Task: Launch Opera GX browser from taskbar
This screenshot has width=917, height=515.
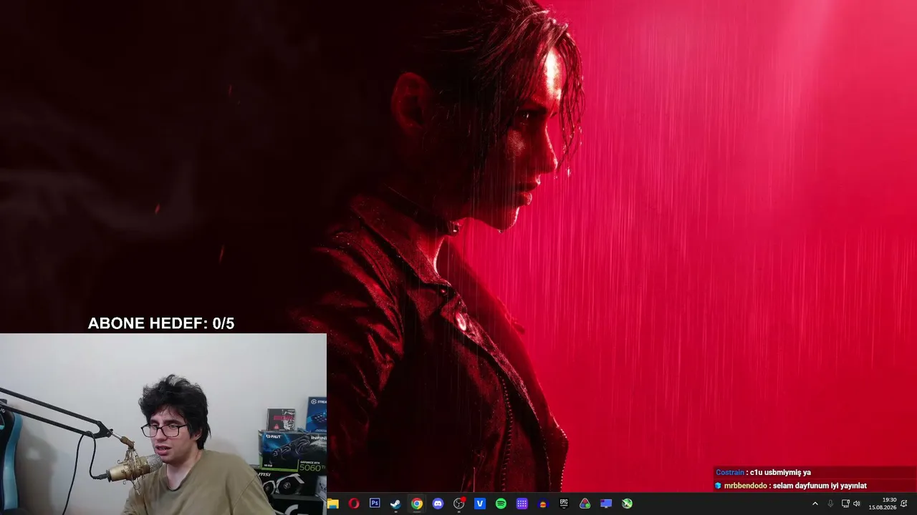Action: [x=354, y=504]
